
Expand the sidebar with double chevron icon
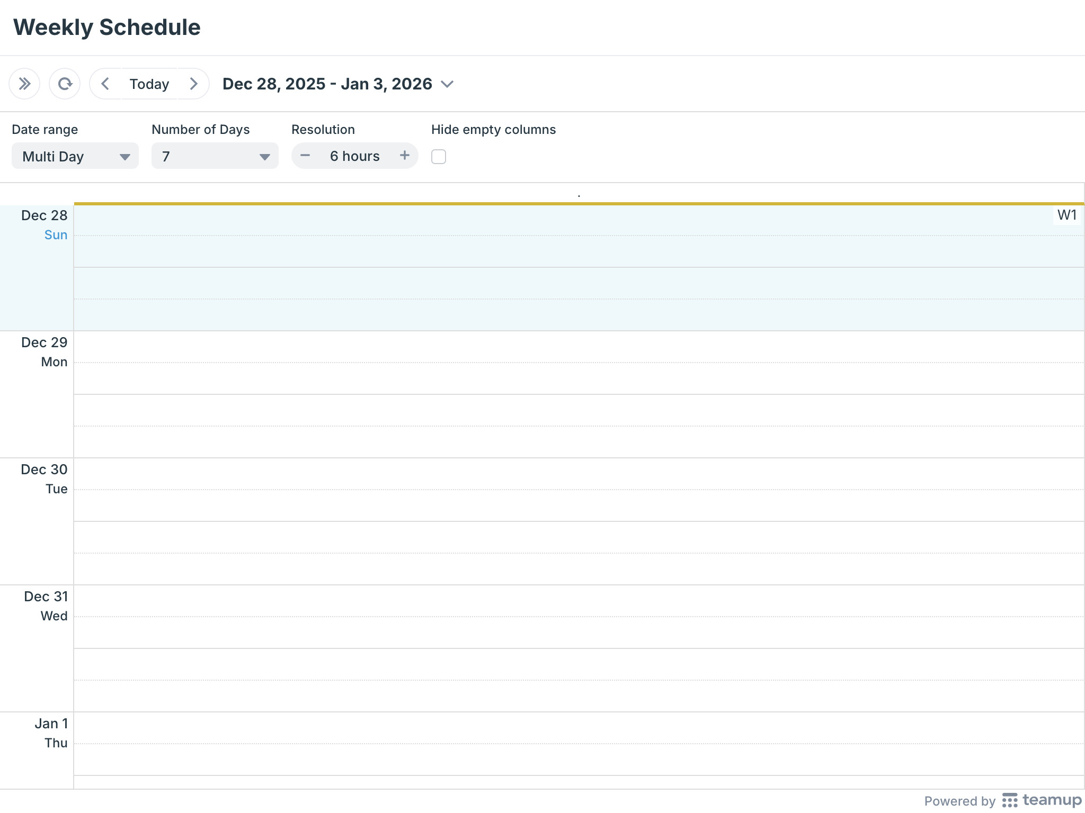click(x=24, y=84)
